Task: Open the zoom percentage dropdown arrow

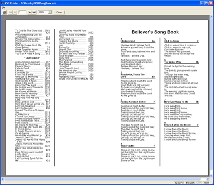Action: (x=50, y=12)
